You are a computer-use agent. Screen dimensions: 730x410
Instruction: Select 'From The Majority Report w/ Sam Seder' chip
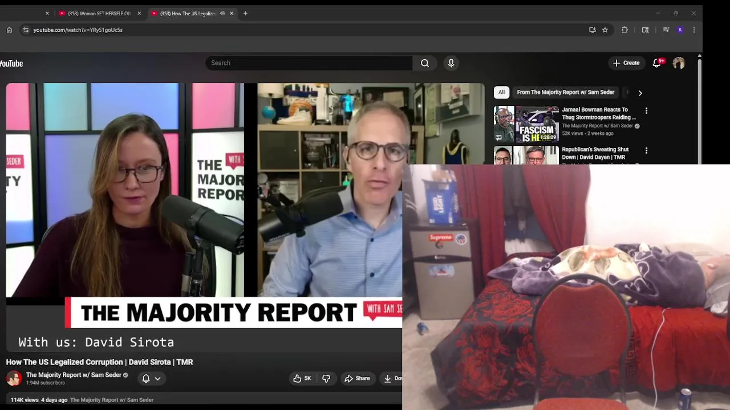point(566,92)
